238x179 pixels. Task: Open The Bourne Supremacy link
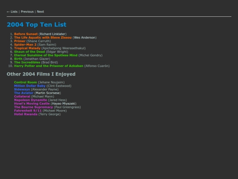(33, 107)
